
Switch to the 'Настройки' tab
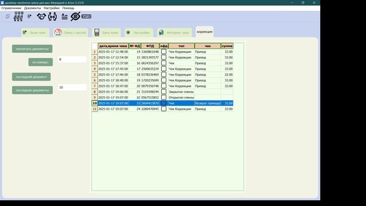click(x=139, y=33)
